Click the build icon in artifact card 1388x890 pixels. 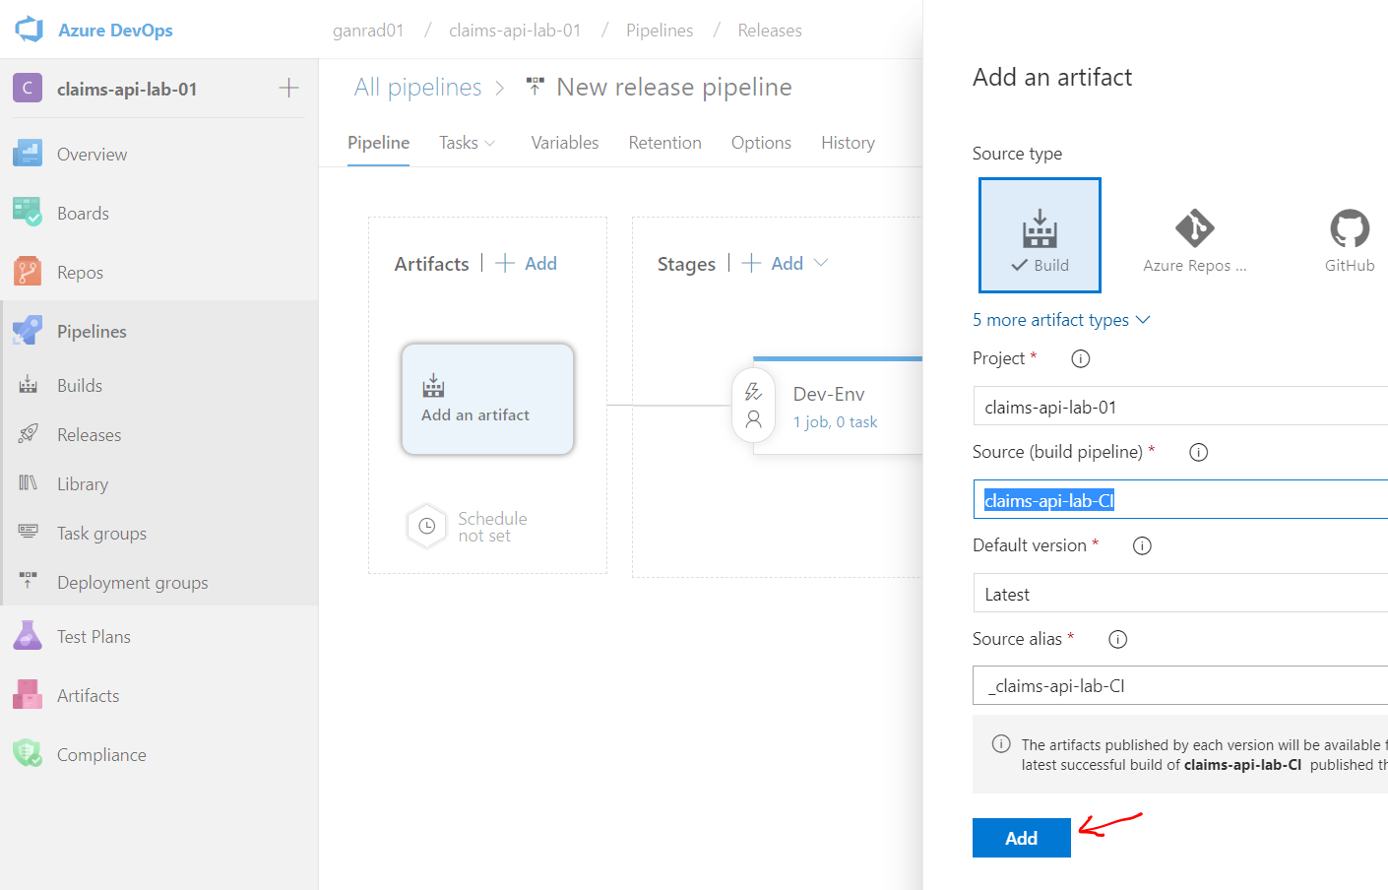point(433,386)
